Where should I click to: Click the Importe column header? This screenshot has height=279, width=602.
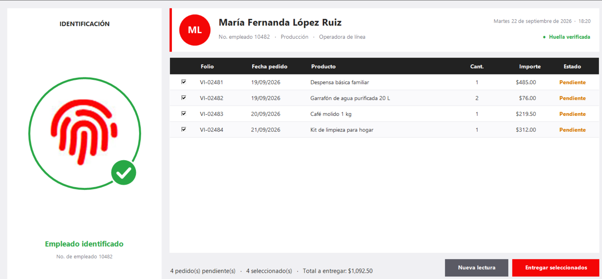coord(530,67)
